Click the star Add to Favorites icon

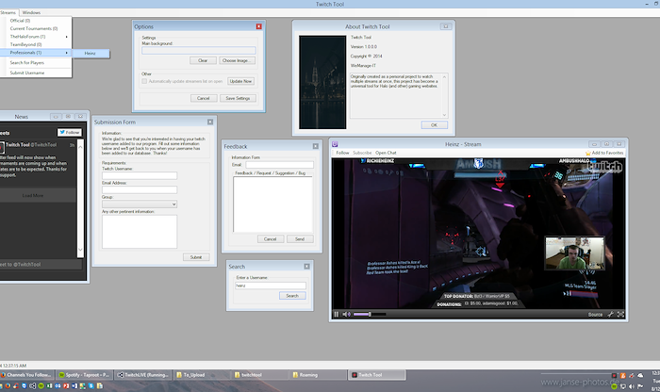click(588, 153)
